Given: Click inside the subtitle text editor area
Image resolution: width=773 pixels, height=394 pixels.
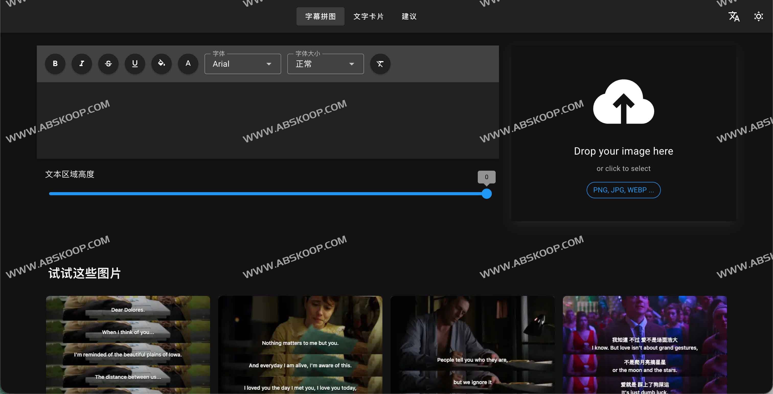Looking at the screenshot, I should (267, 120).
